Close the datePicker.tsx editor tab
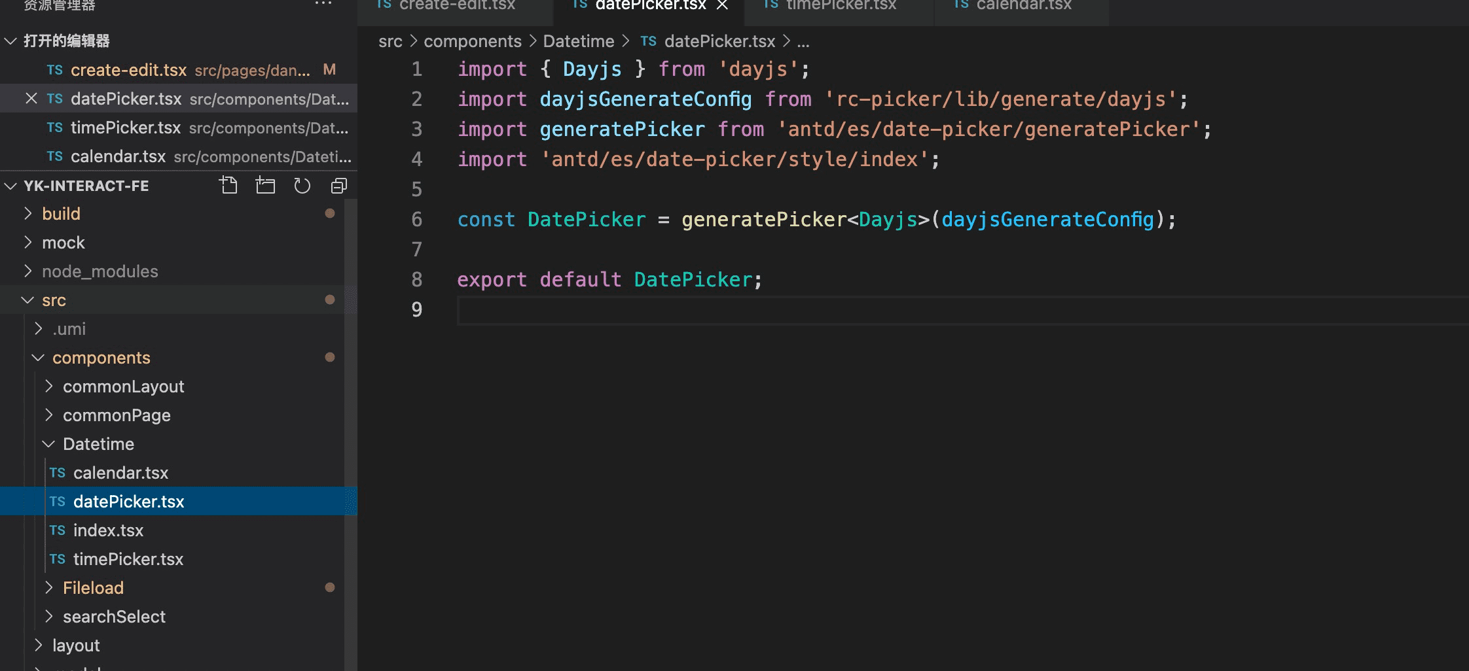 [x=722, y=5]
